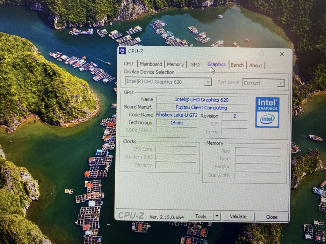This screenshot has width=326, height=244.
Task: Click the empty Memory Type field
Action: [258, 159]
